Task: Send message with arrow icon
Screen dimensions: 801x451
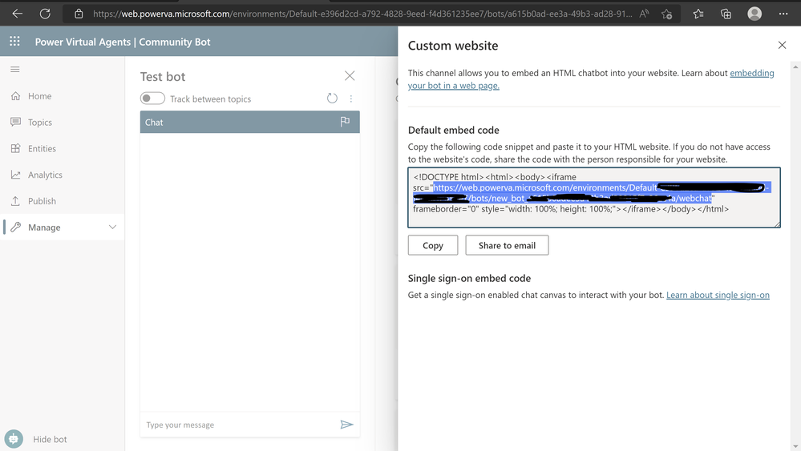Action: click(347, 425)
